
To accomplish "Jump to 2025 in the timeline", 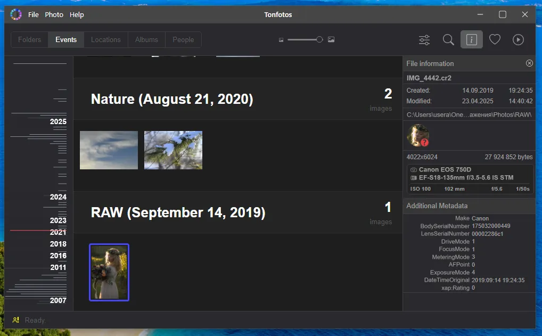I will click(58, 122).
